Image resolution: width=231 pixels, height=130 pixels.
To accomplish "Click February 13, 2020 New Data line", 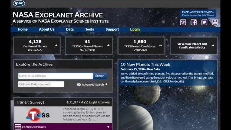I will 140,69.
